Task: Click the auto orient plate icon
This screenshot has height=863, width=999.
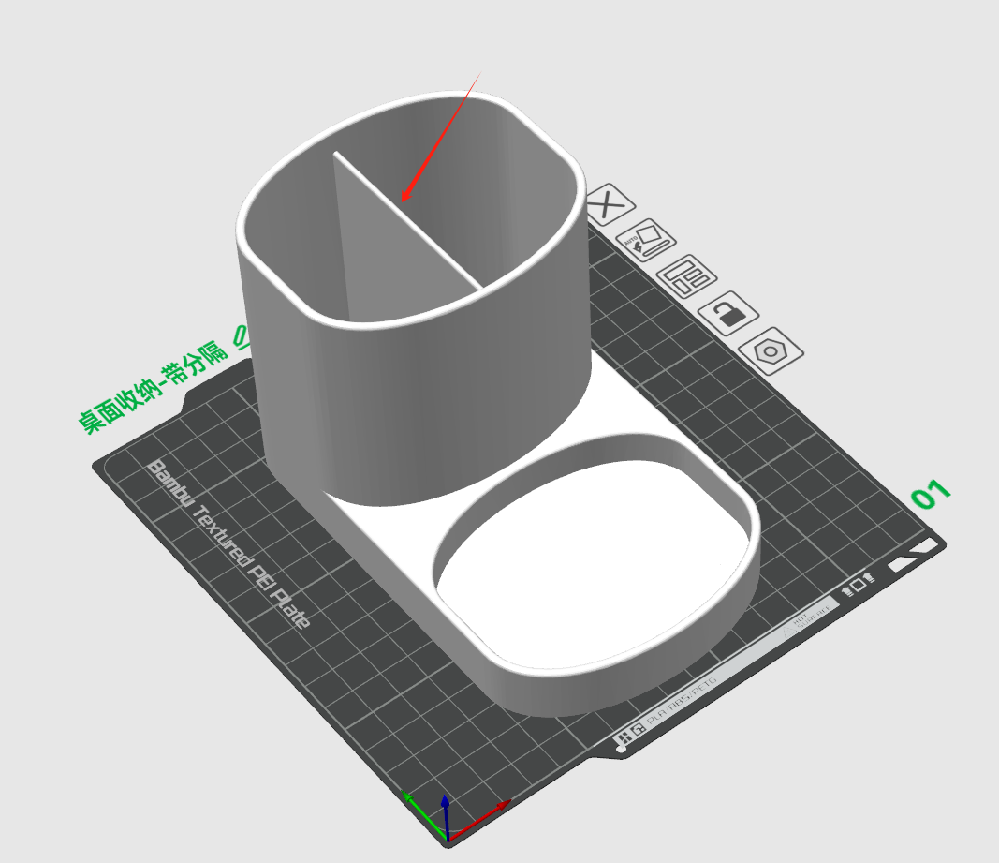Action: tap(646, 240)
